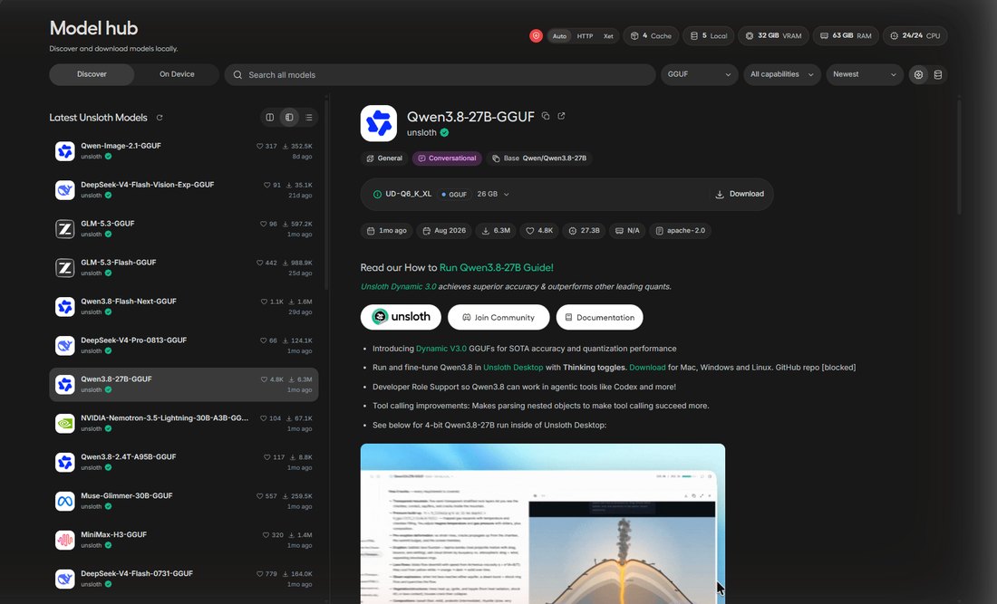Click the NVIDIA-Nemotron-3.5 model logo

click(65, 423)
